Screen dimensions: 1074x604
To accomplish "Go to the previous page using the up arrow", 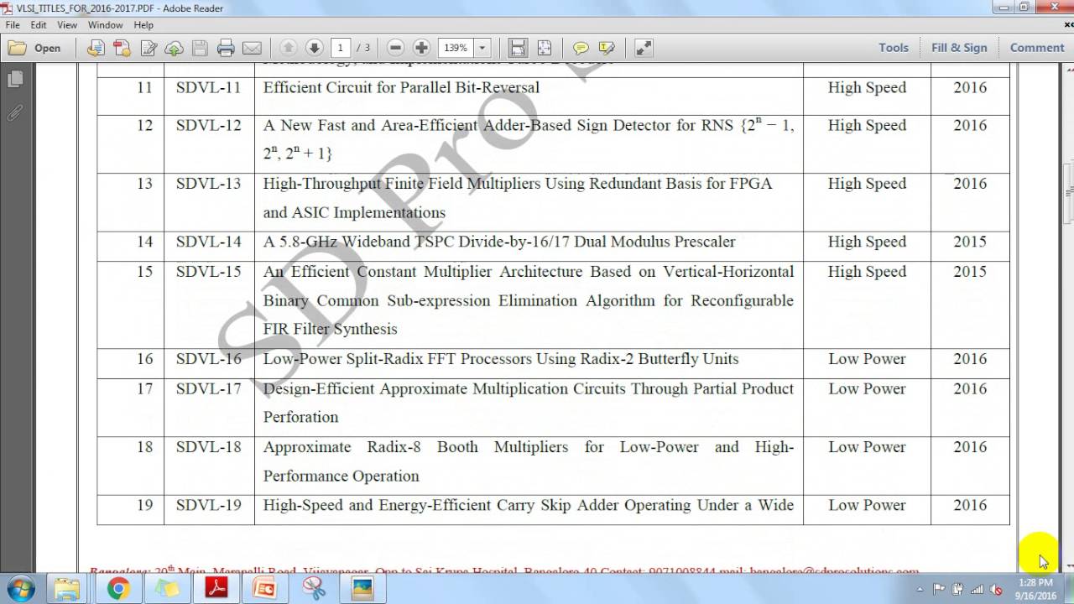I will pos(288,48).
